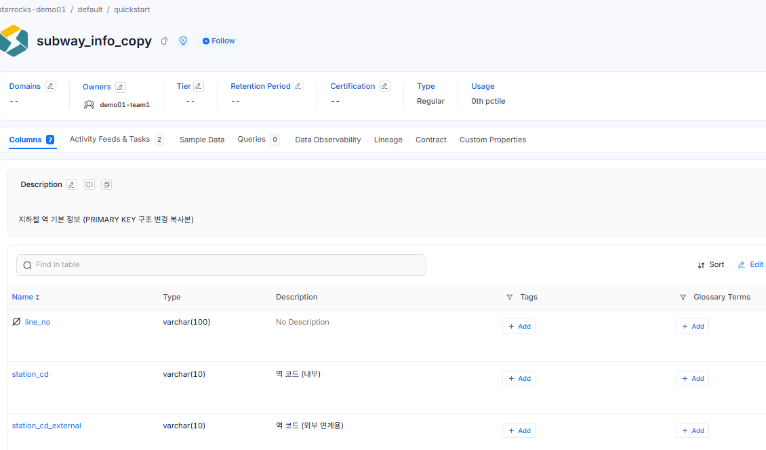Switch to the Sample Data tab
This screenshot has width=766, height=450.
tap(202, 140)
